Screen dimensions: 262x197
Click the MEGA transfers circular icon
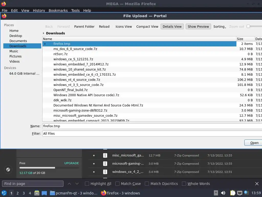8,170
